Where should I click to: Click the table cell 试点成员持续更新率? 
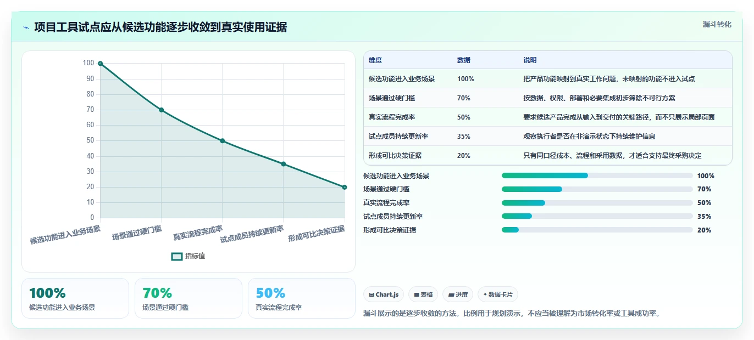pos(398,137)
